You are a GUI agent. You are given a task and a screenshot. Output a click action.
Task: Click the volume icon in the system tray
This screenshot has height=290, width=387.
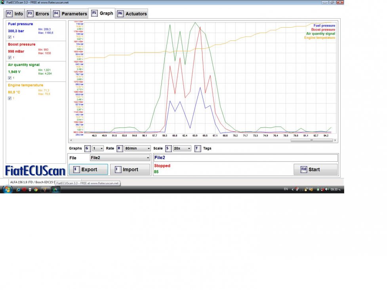coord(326,190)
